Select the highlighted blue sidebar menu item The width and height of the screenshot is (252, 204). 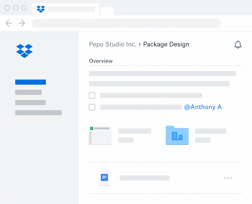(31, 82)
